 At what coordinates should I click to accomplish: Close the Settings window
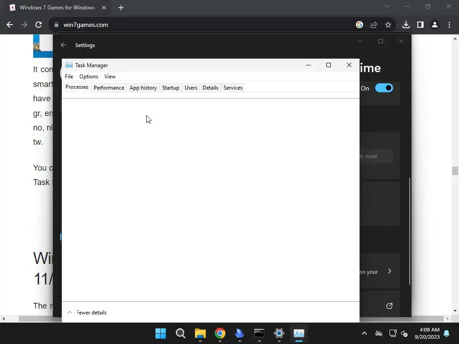click(x=401, y=41)
